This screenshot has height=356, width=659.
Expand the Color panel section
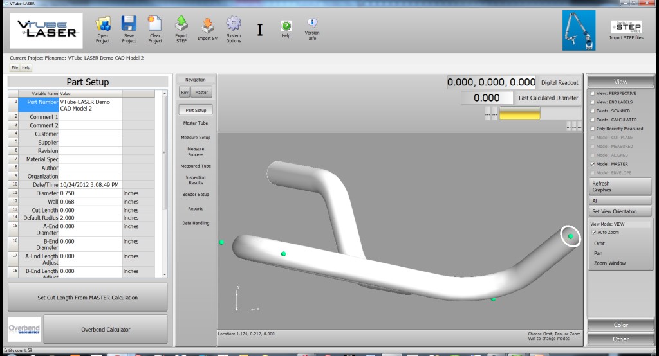pyautogui.click(x=620, y=325)
